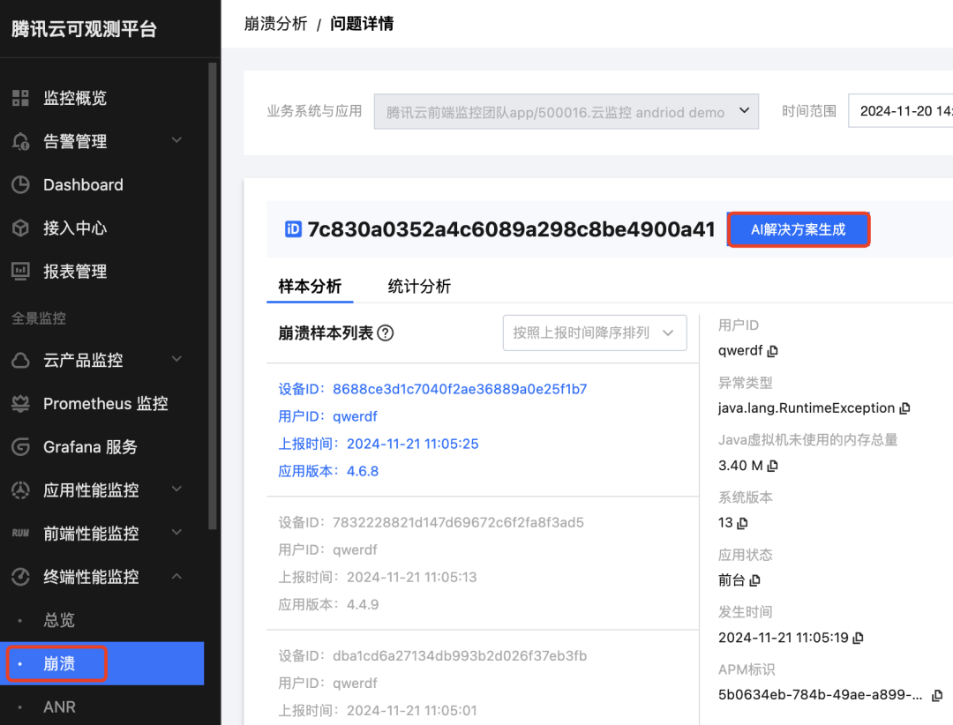Click the RUM 前端性能监控 icon
The height and width of the screenshot is (725, 953).
pos(20,533)
